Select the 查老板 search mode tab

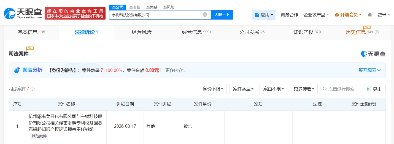(x=135, y=7)
